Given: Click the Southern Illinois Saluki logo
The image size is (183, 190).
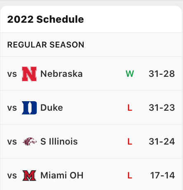Looking at the screenshot, I should click(29, 142).
